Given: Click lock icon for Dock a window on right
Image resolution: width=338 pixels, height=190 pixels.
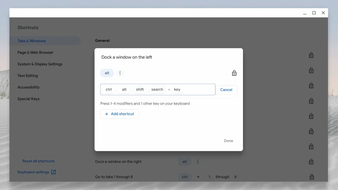Looking at the screenshot, I should (311, 161).
